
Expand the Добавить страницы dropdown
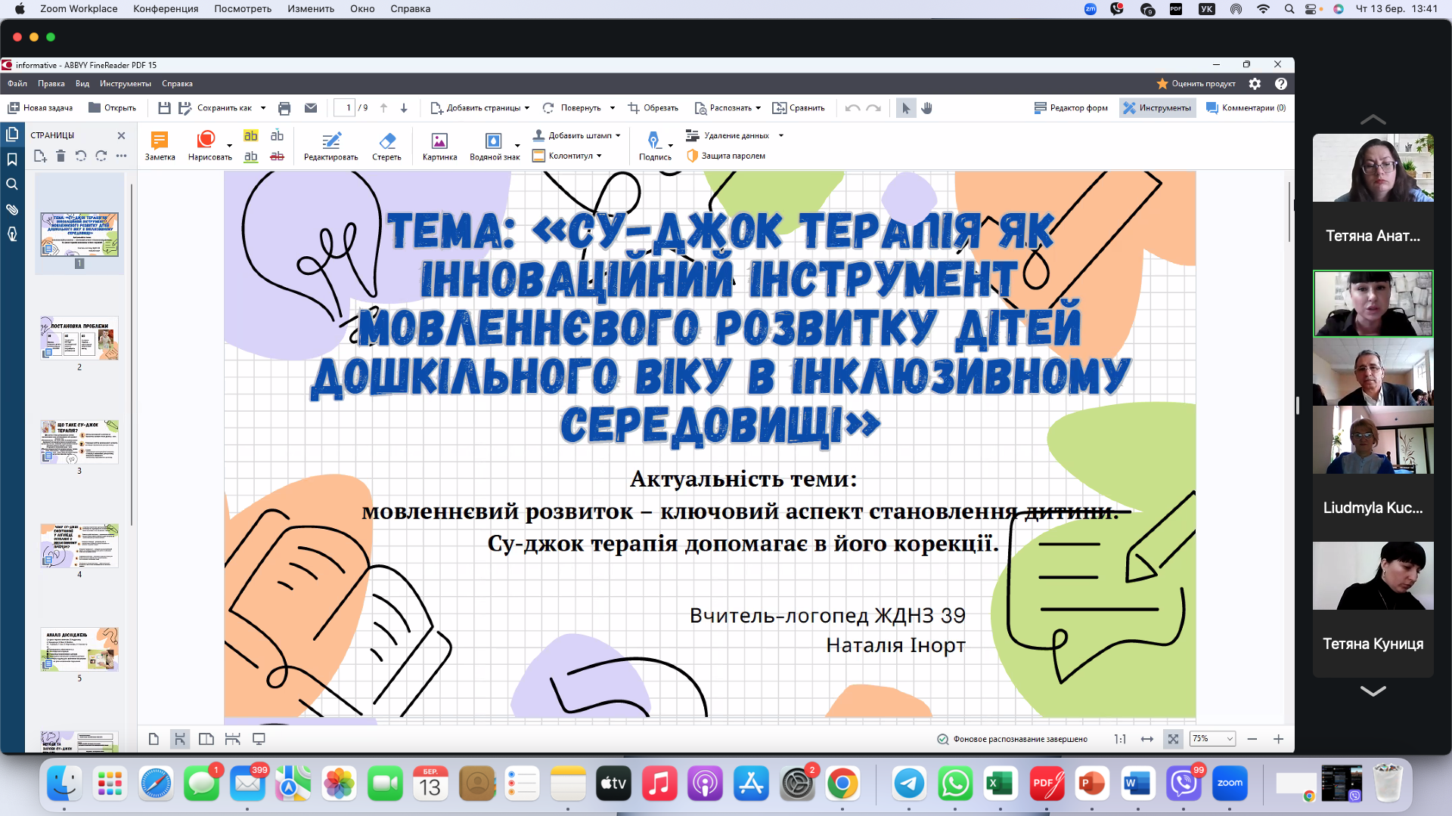(527, 108)
